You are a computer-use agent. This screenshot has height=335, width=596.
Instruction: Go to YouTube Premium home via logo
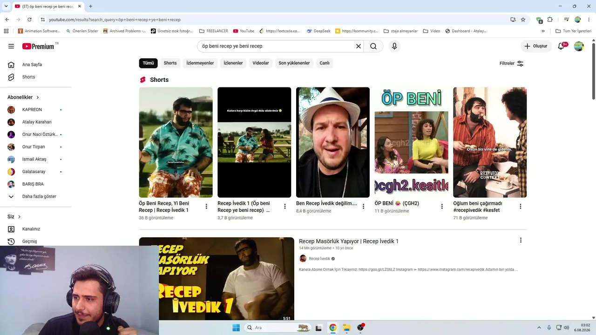[38, 46]
